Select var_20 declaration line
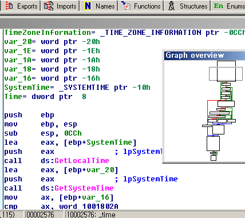 coord(52,42)
